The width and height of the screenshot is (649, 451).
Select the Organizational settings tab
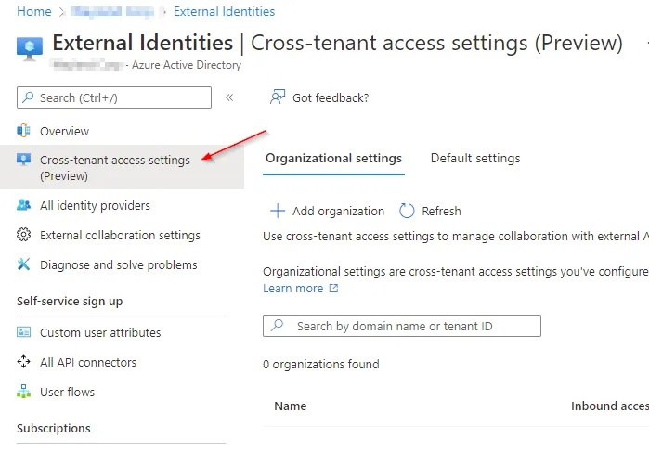[333, 158]
